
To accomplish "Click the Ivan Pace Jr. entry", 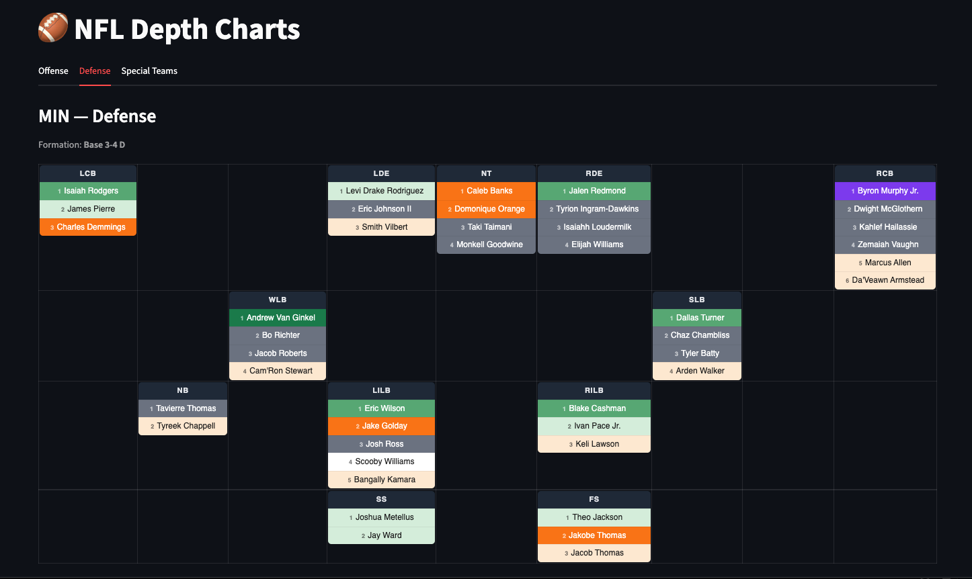I will click(x=594, y=426).
